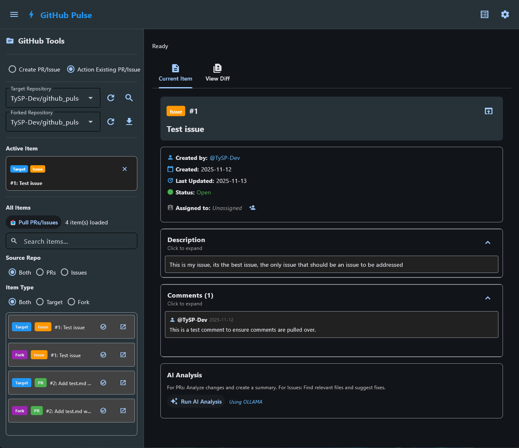Click the @TySP-Dev comment author name
519x448 pixels.
pos(192,320)
